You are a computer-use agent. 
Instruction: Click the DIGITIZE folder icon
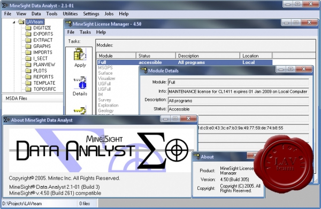coord(28,28)
